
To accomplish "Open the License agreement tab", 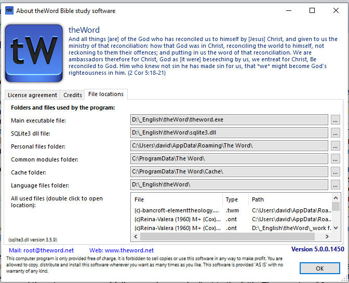I will pos(32,95).
